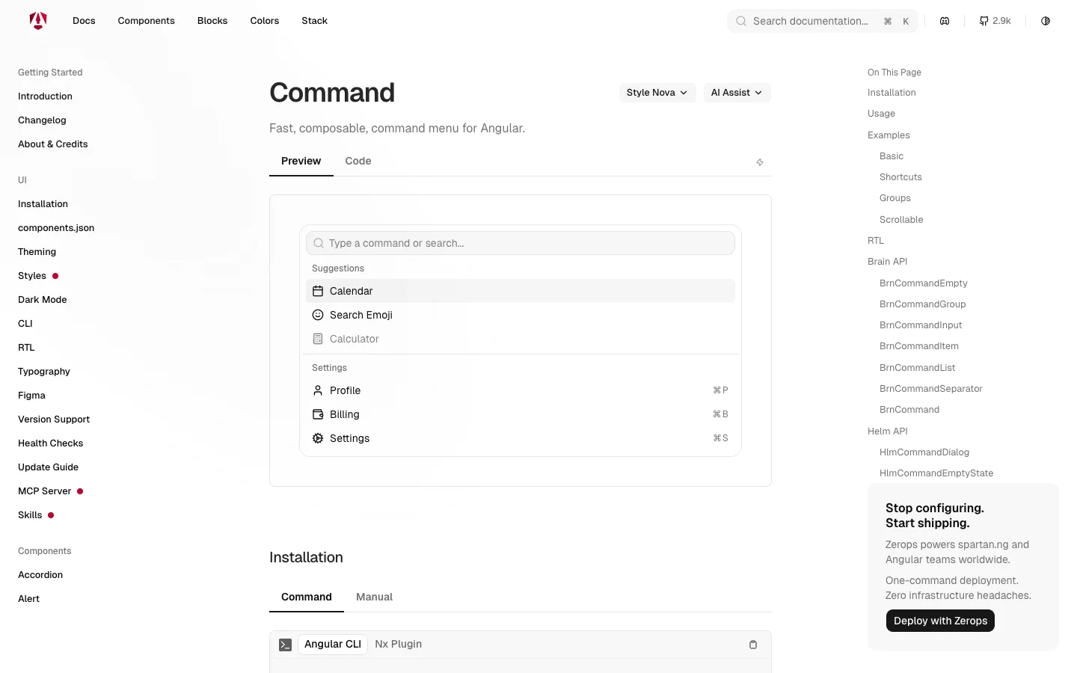Go to the Docs section in the header

point(84,21)
